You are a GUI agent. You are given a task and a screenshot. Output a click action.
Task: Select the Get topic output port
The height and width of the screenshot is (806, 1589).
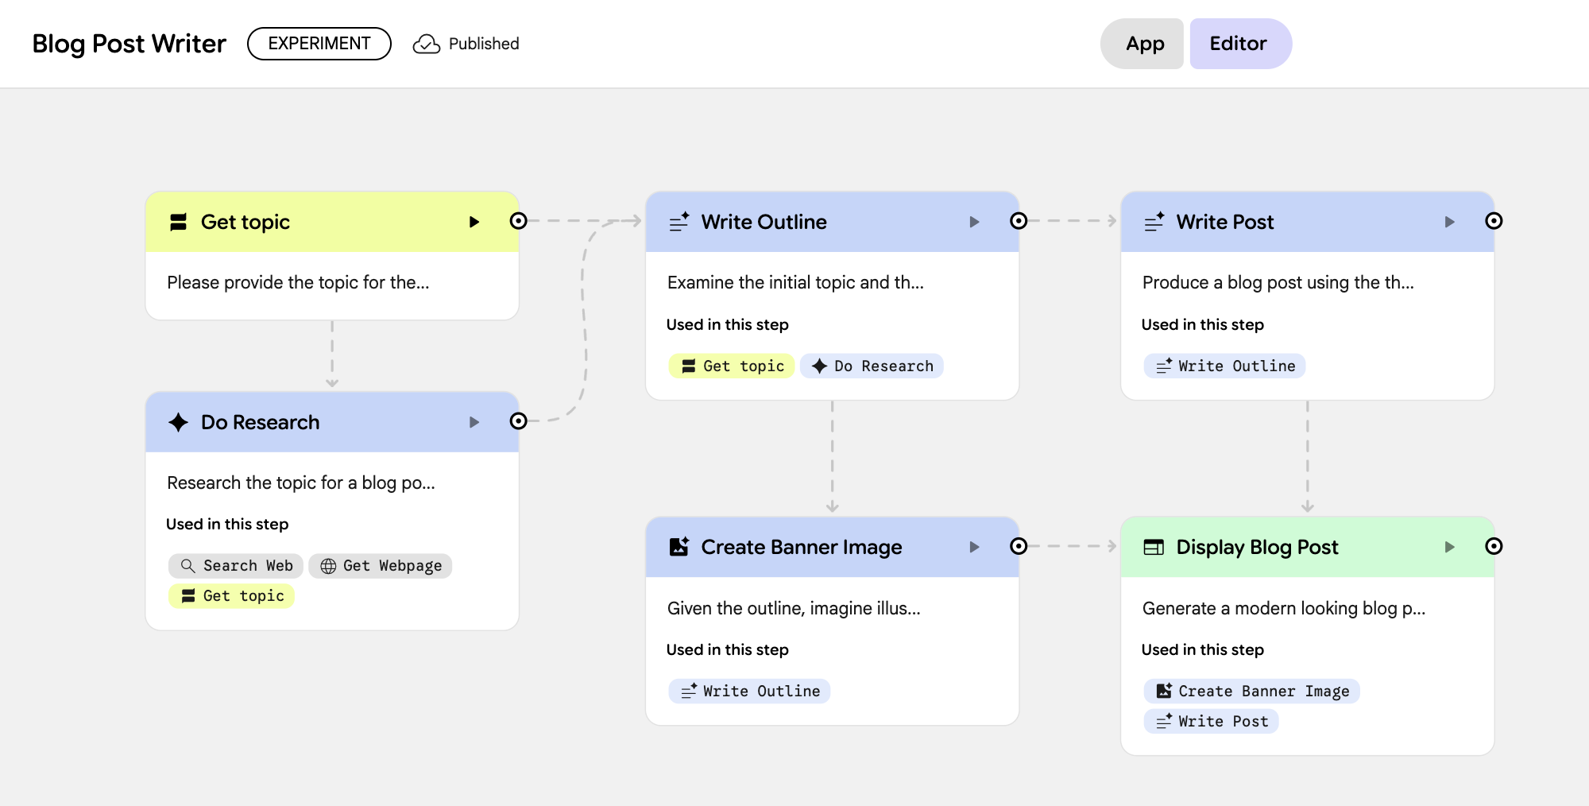[519, 221]
